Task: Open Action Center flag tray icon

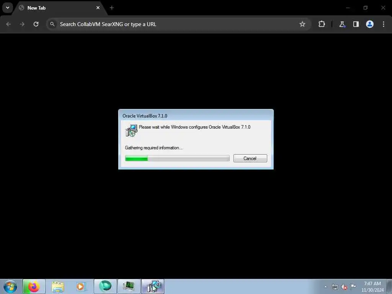Action: click(353, 287)
